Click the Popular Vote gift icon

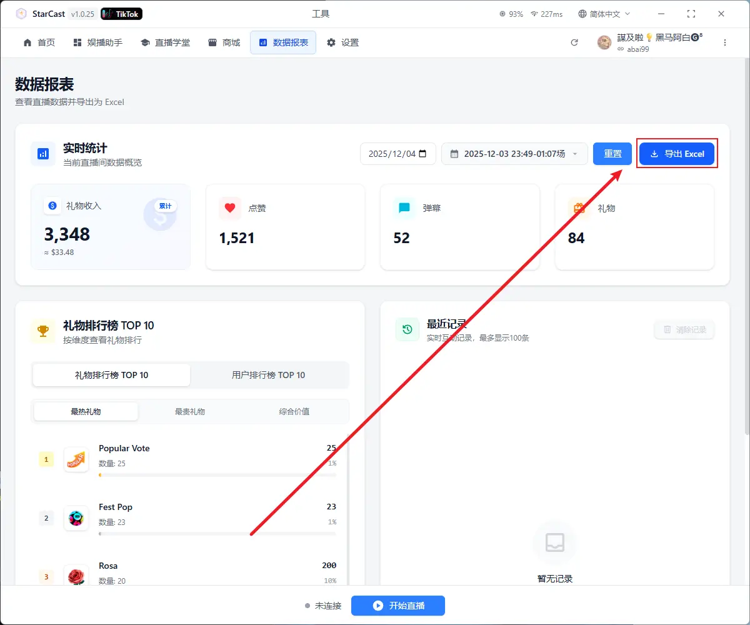point(76,459)
